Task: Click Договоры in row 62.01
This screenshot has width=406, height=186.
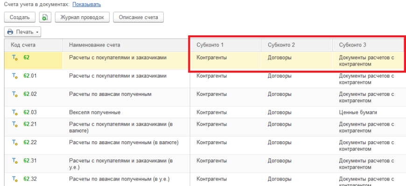Action: (280, 76)
